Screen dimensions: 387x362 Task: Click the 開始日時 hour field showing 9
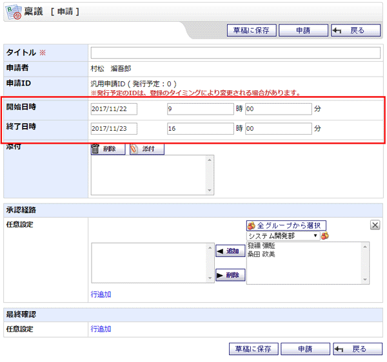(201, 109)
